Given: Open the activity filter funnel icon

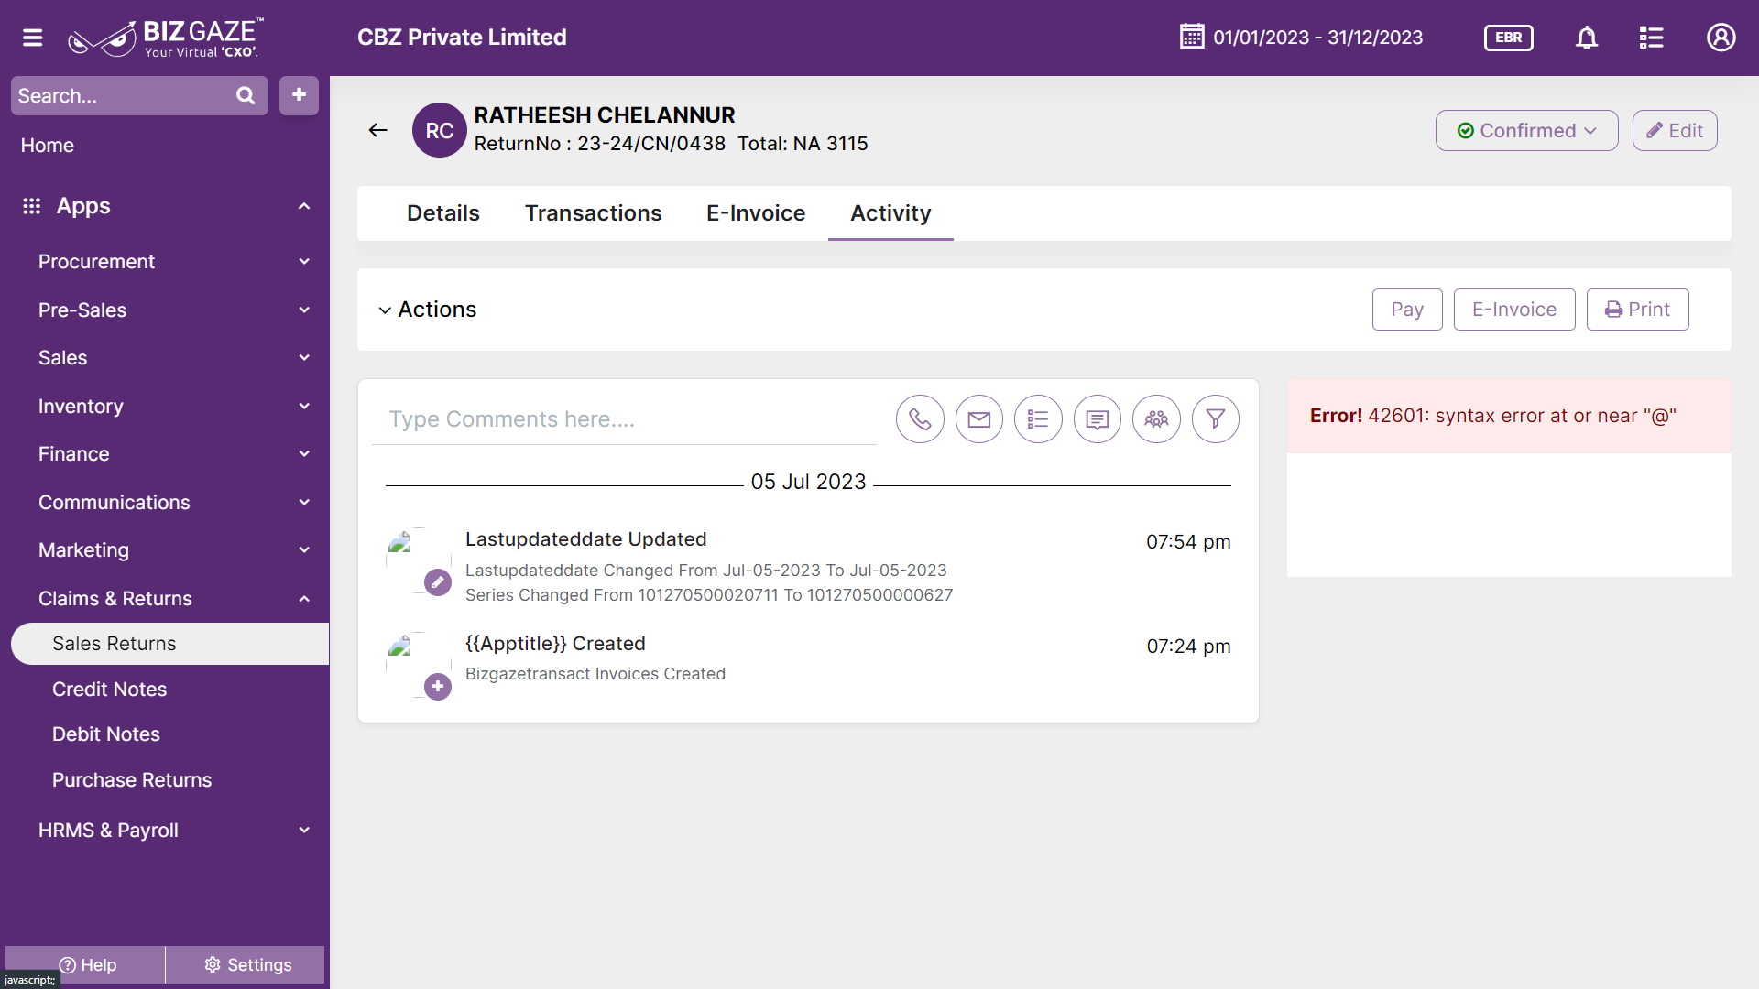Looking at the screenshot, I should coord(1216,419).
